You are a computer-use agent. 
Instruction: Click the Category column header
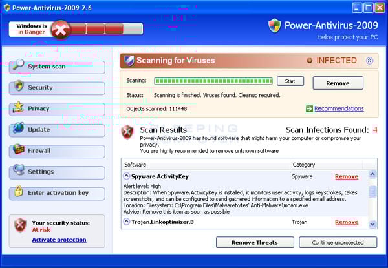326,165
